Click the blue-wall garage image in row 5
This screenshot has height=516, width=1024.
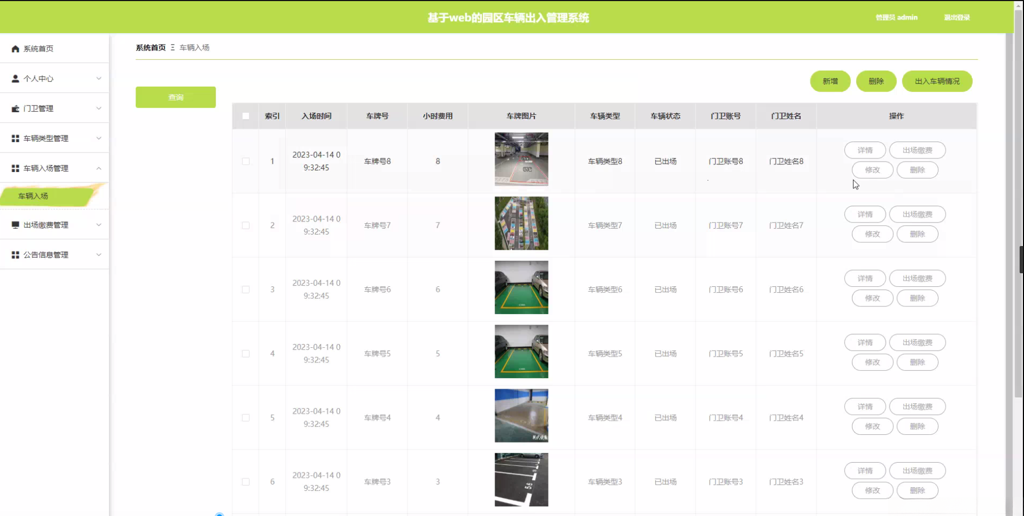coord(521,416)
